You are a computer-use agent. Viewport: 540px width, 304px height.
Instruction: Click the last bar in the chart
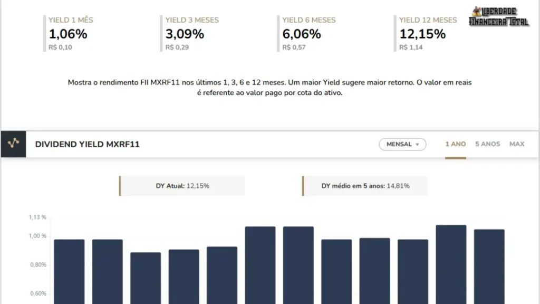(x=489, y=267)
